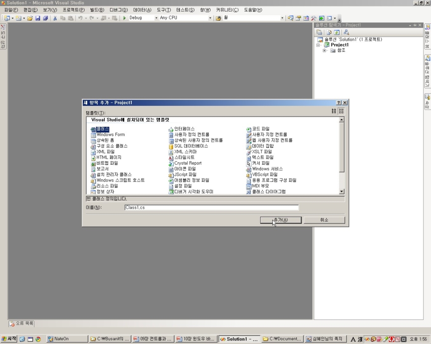
Task: Click the Refresh icon in Solution Explorer
Action: point(337,32)
